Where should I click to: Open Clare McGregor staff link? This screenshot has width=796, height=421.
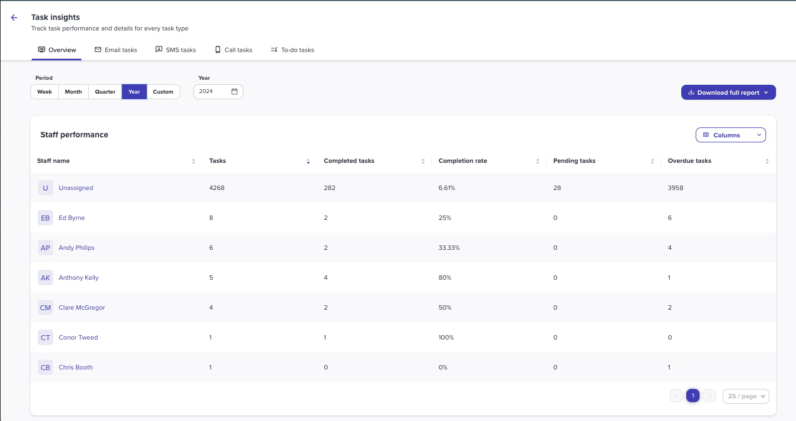tap(82, 307)
